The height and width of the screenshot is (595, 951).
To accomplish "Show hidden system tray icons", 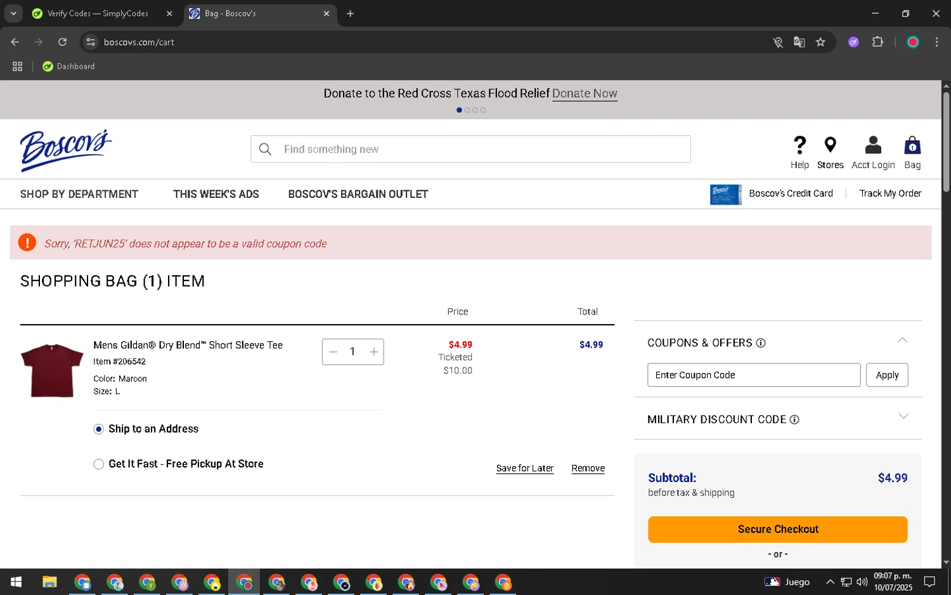I will (x=830, y=582).
